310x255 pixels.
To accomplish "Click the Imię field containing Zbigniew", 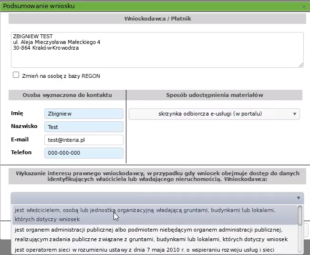I will 83,114.
